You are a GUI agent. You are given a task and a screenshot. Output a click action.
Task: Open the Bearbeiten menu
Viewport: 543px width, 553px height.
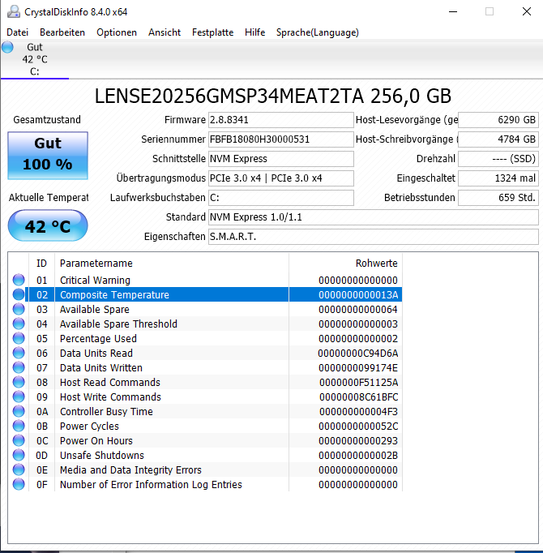62,32
